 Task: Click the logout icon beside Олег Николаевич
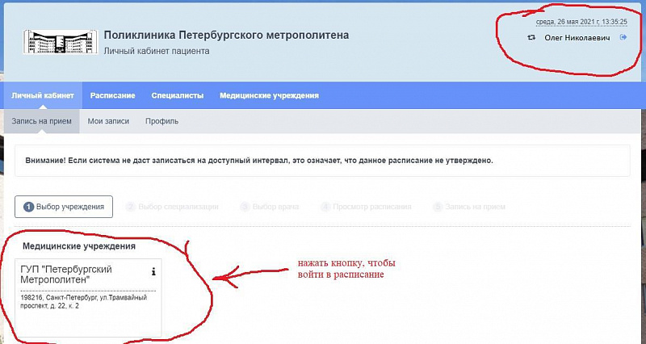[x=623, y=37]
